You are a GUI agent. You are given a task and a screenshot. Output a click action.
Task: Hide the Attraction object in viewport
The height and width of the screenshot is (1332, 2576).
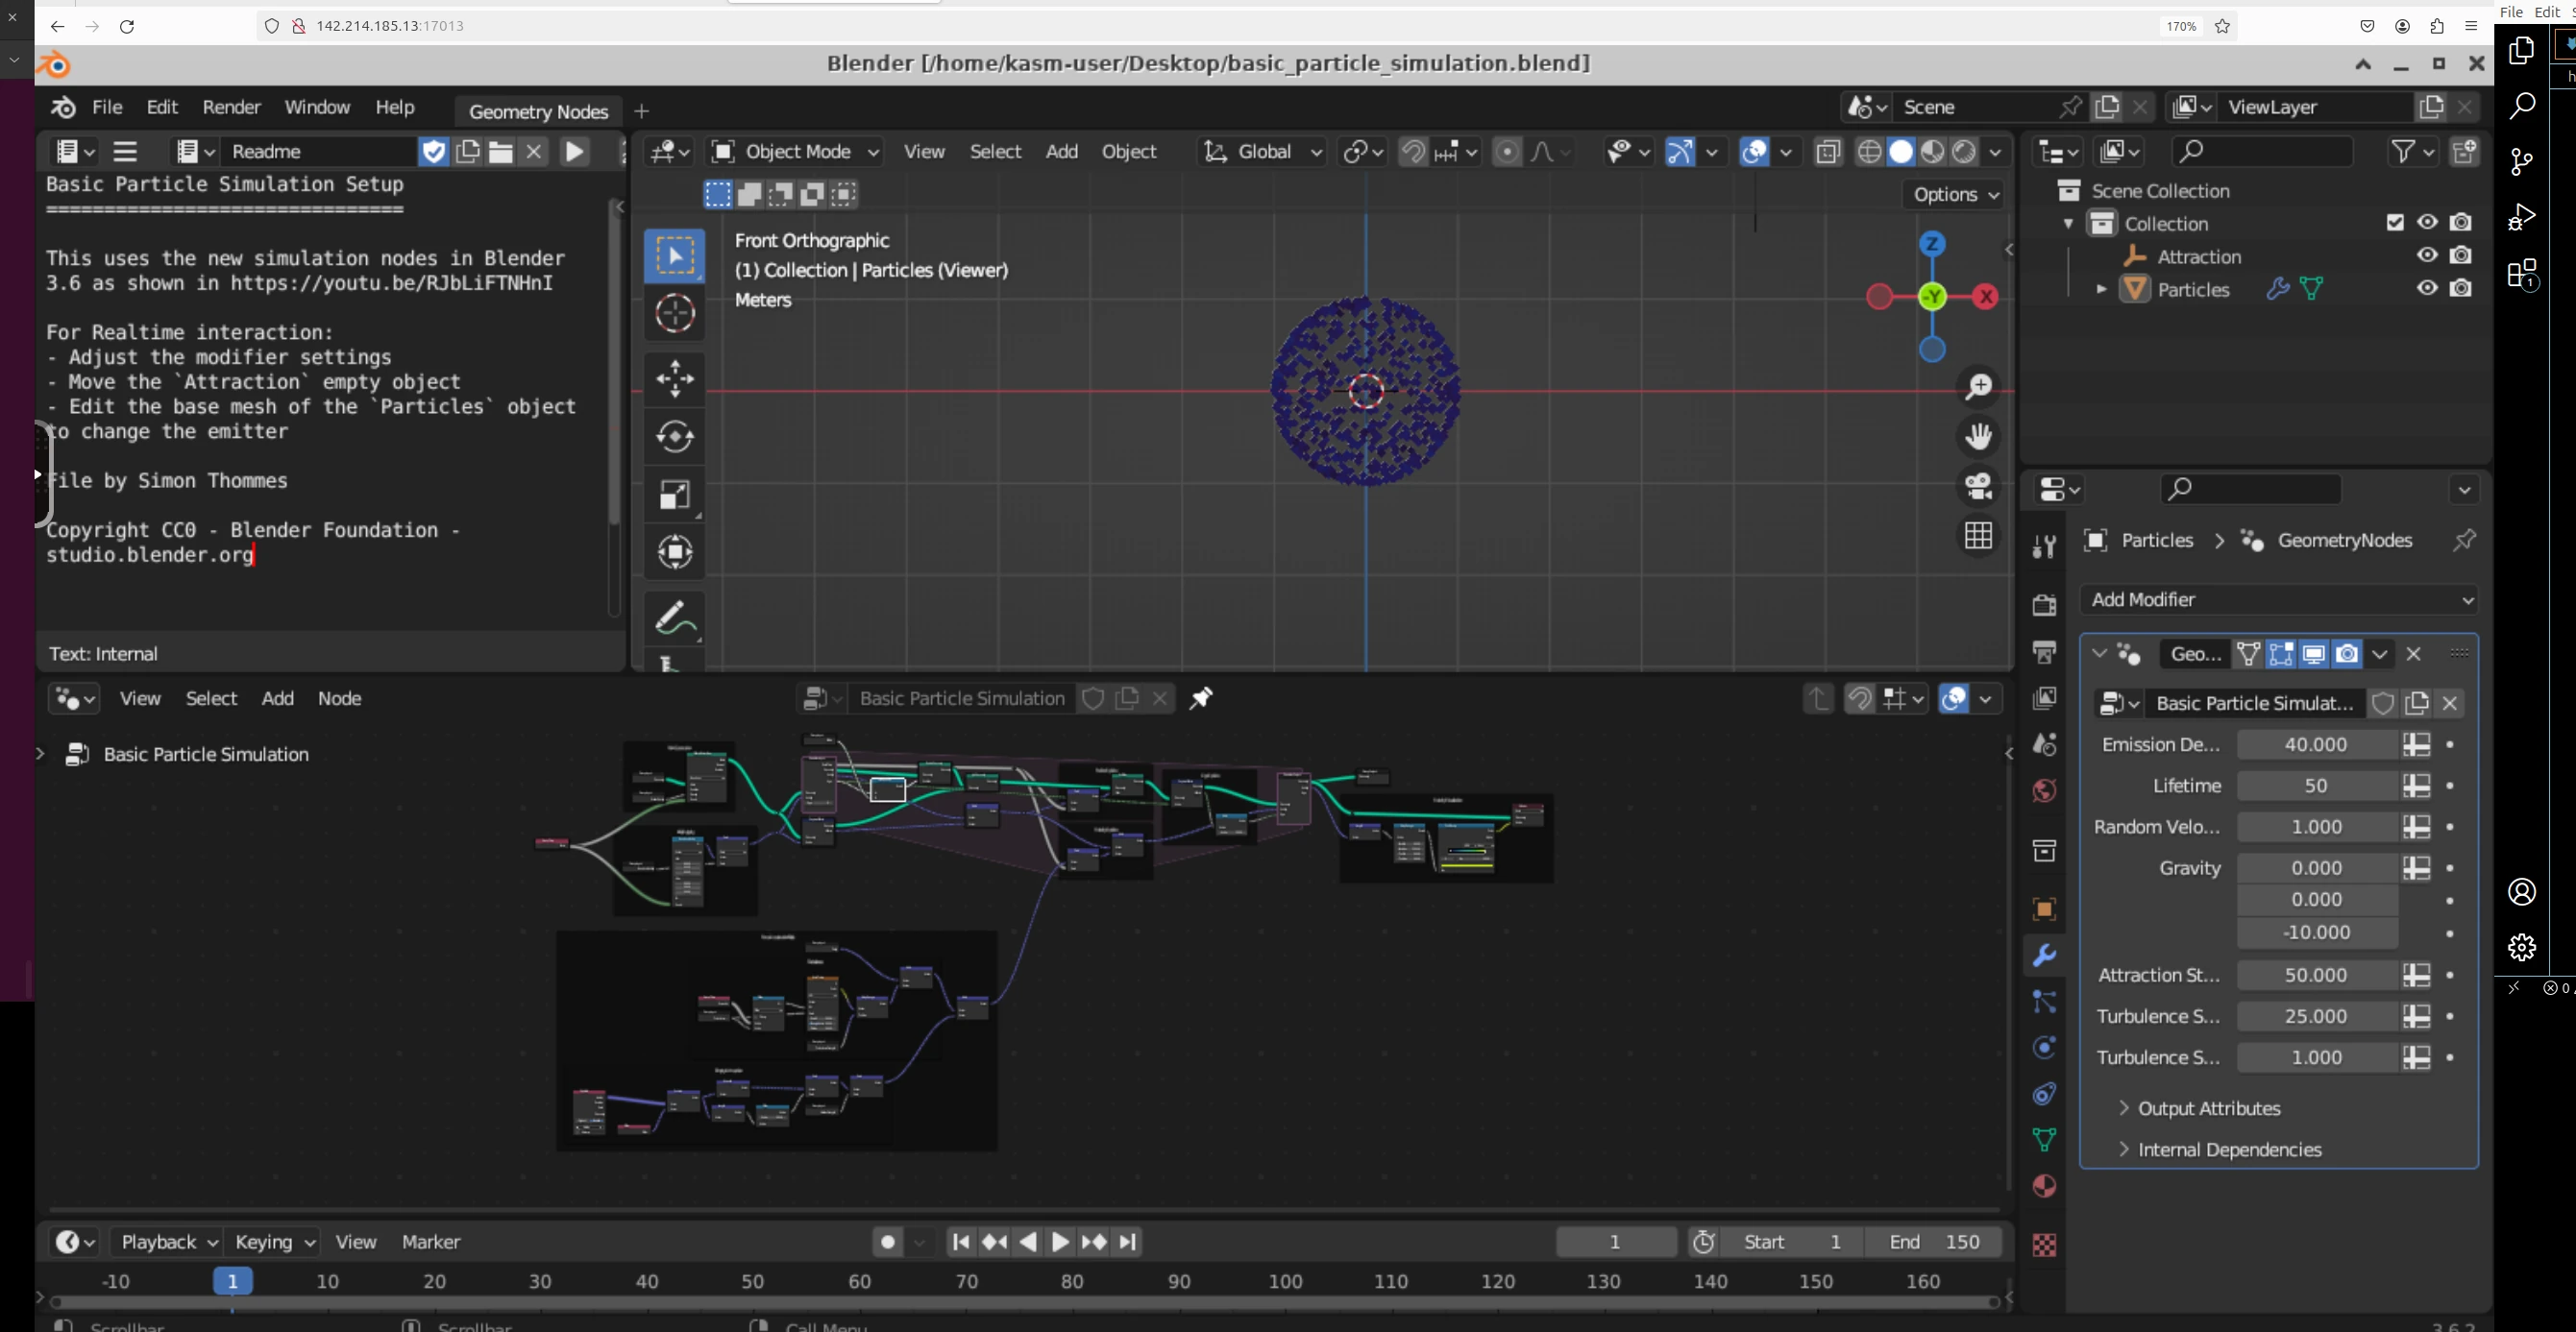(2427, 255)
